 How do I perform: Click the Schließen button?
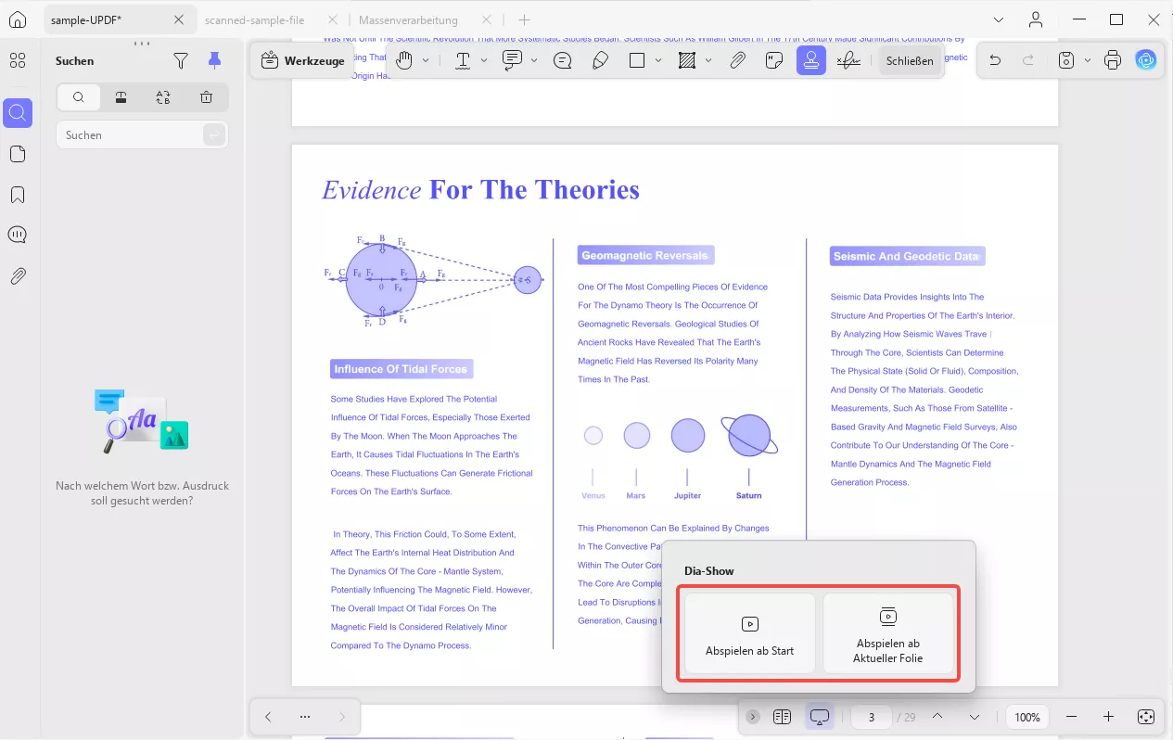(x=910, y=60)
